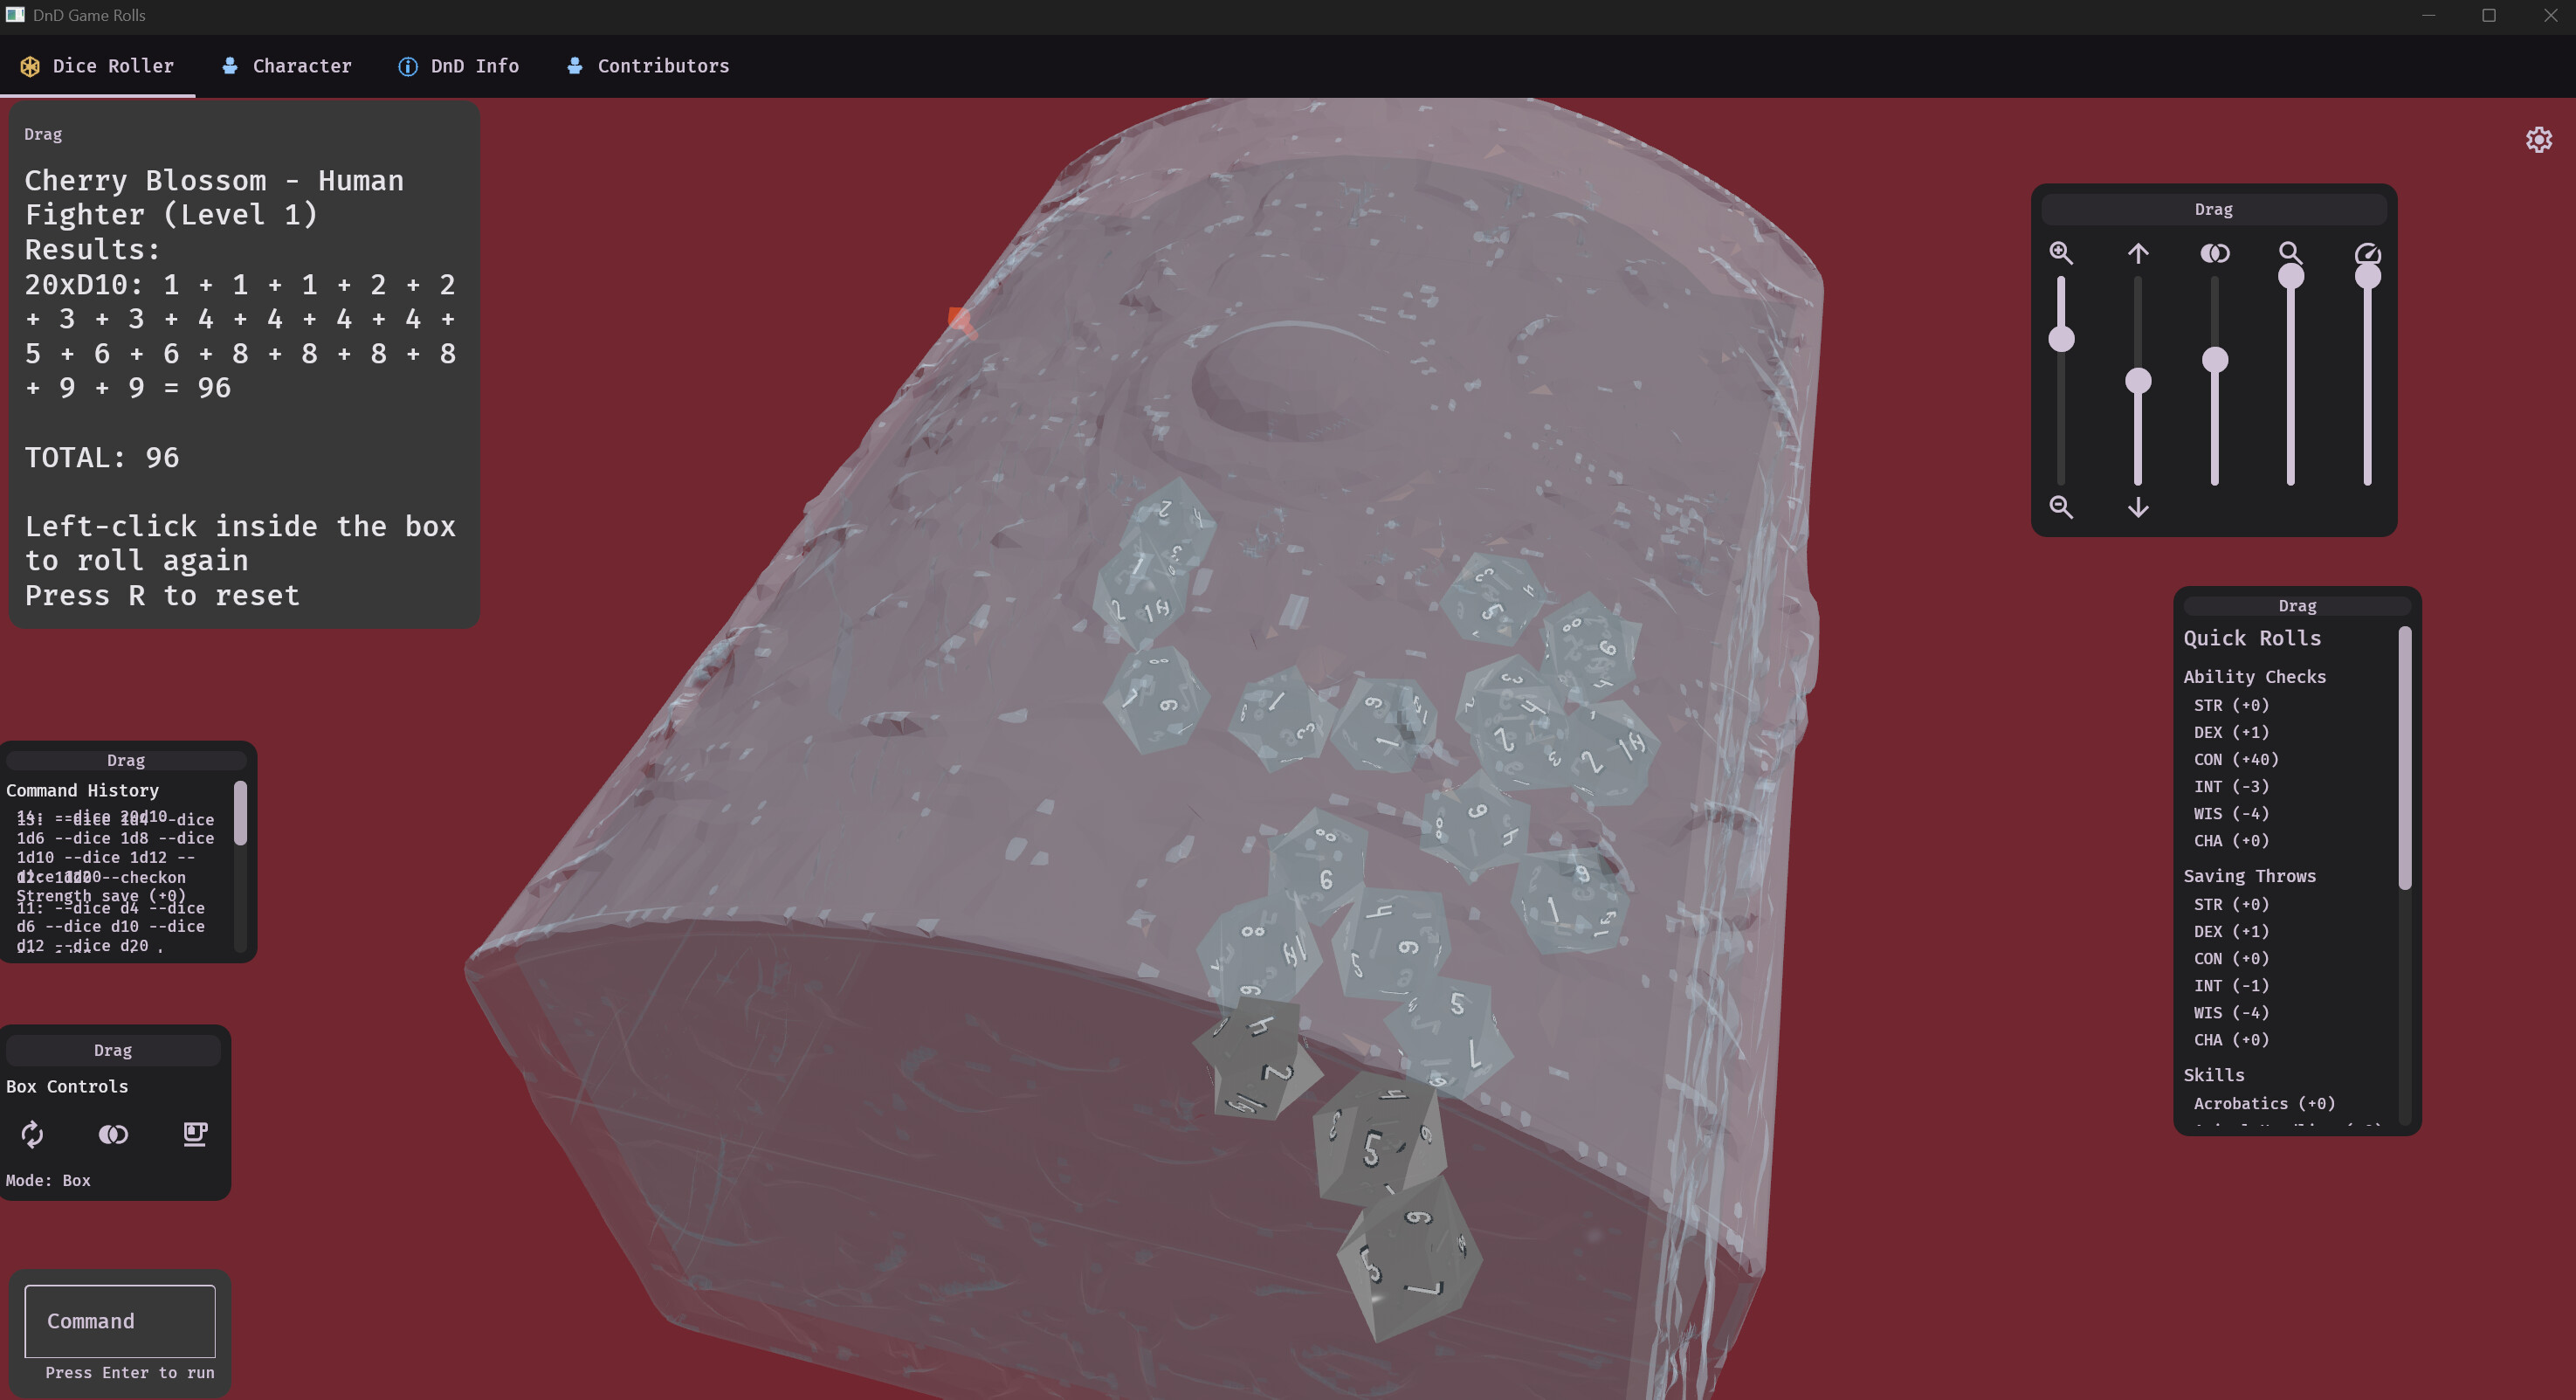Select the zoom-in magnifier icon above the first slider
The image size is (2576, 1400).
[x=2061, y=253]
